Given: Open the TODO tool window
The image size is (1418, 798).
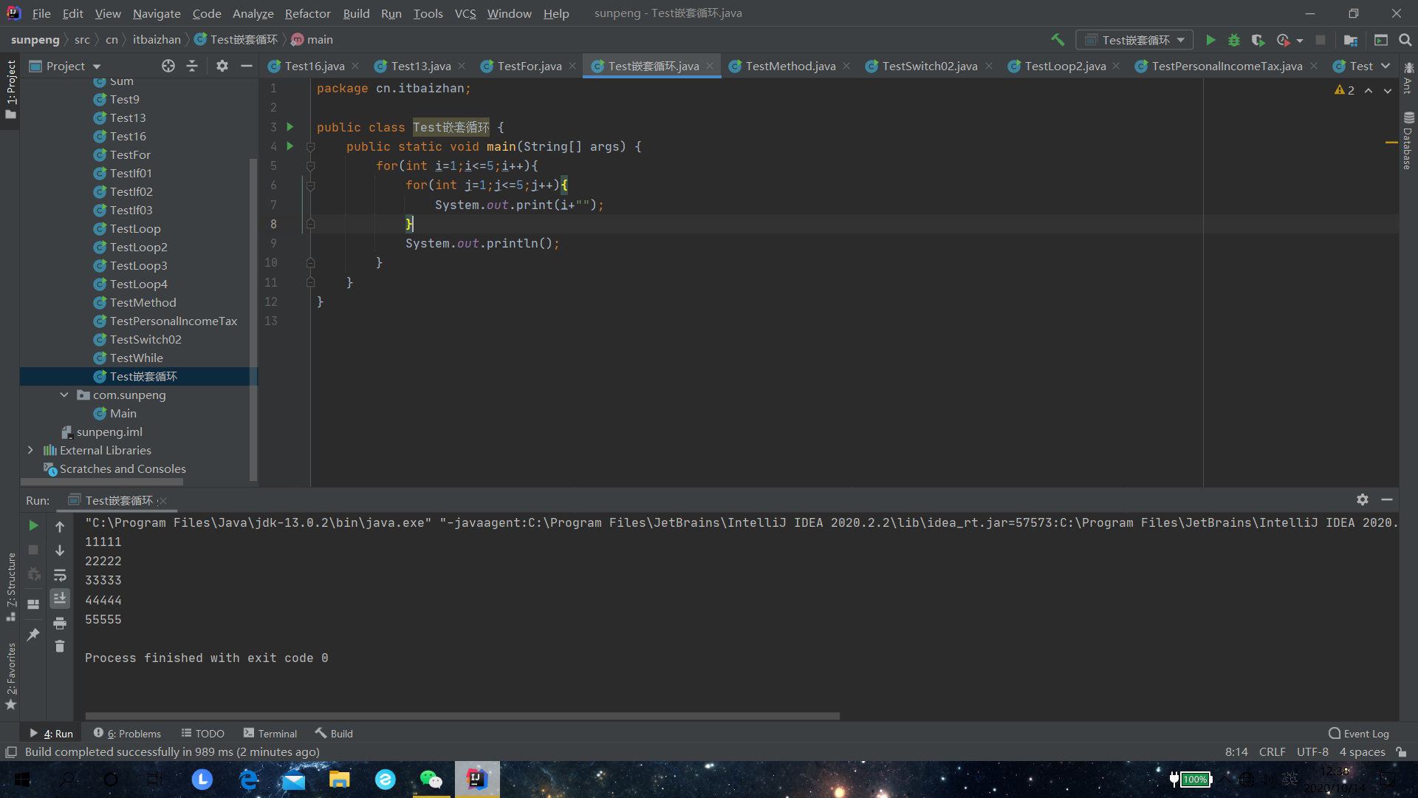Looking at the screenshot, I should click(x=202, y=734).
